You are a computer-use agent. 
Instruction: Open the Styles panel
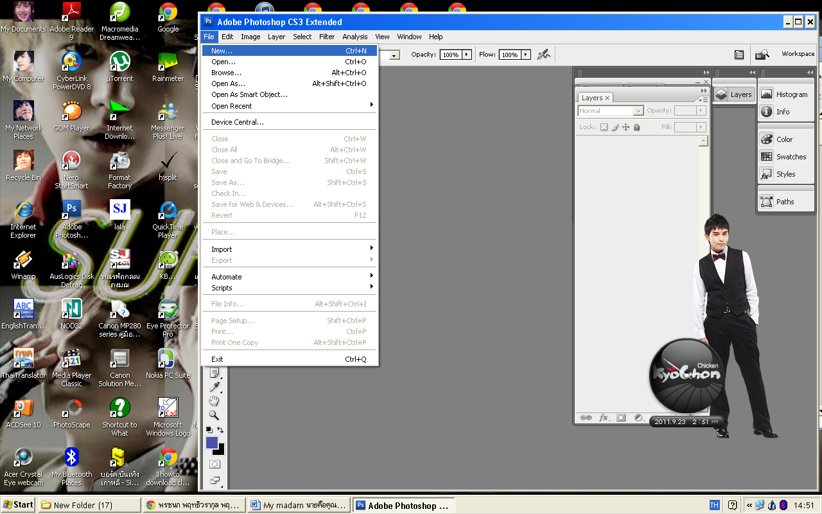785,174
